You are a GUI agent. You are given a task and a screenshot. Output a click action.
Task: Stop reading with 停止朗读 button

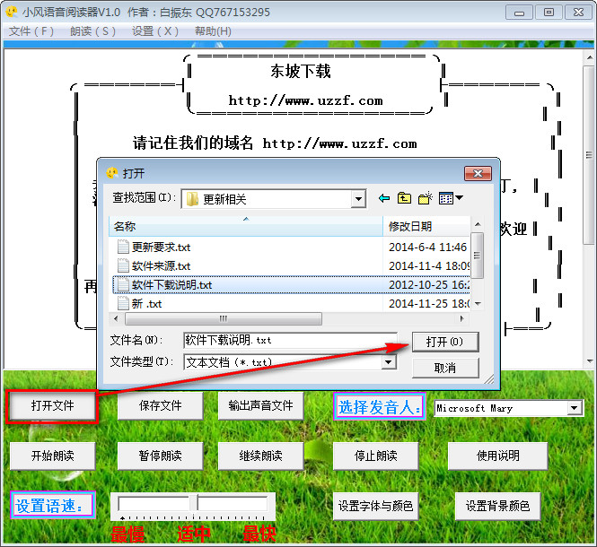click(376, 456)
